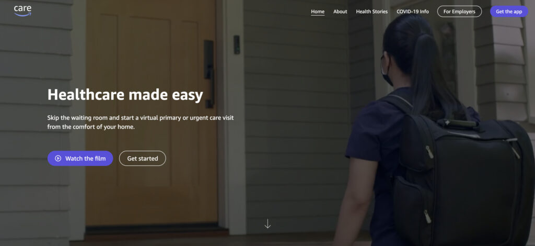Image resolution: width=535 pixels, height=246 pixels.
Task: Click the scroll-down arrow icon
Action: tap(267, 224)
